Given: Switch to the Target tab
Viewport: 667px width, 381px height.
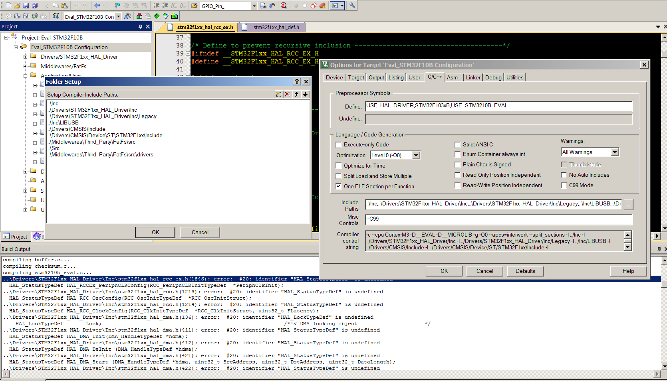Looking at the screenshot, I should [356, 77].
